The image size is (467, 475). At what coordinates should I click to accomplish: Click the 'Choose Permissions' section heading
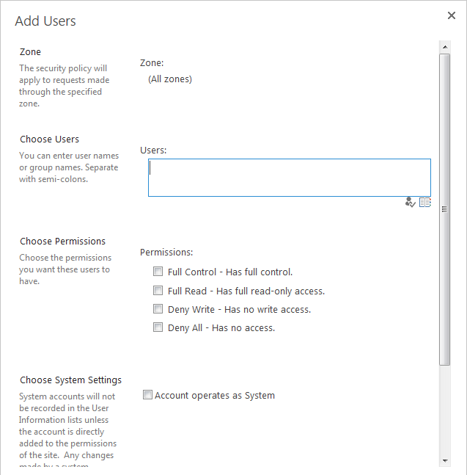pyautogui.click(x=62, y=241)
